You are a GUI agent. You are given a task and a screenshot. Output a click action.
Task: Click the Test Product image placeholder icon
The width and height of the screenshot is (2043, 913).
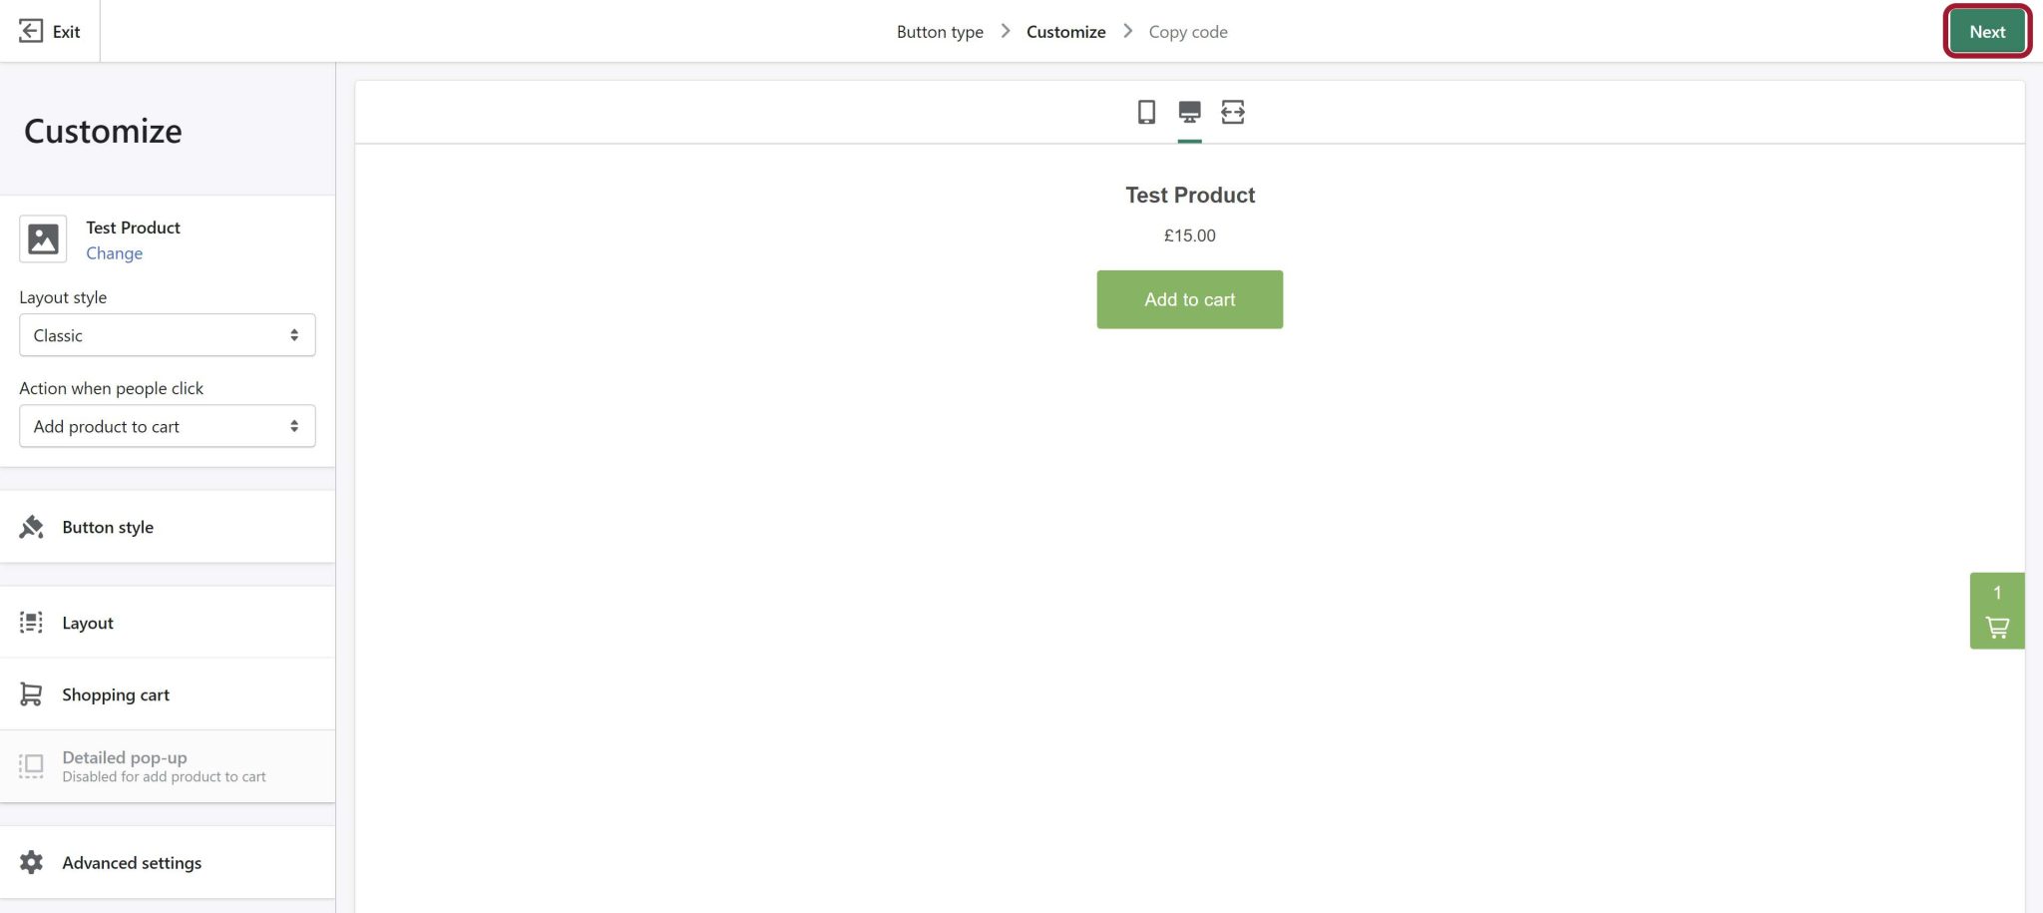click(x=43, y=239)
